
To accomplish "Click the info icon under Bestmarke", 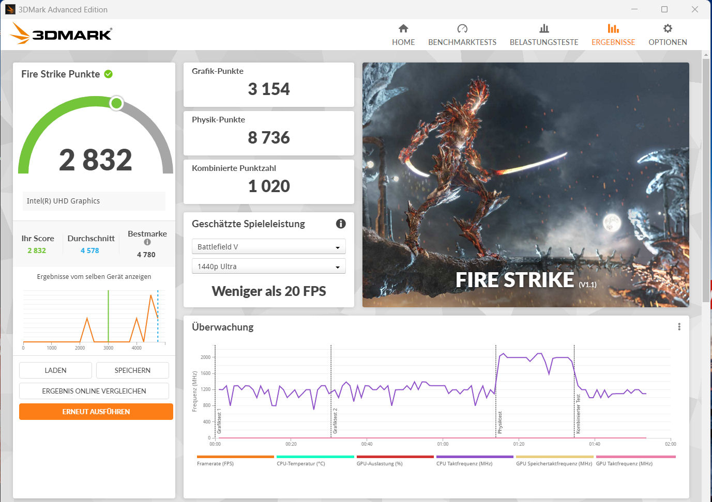I will (147, 242).
